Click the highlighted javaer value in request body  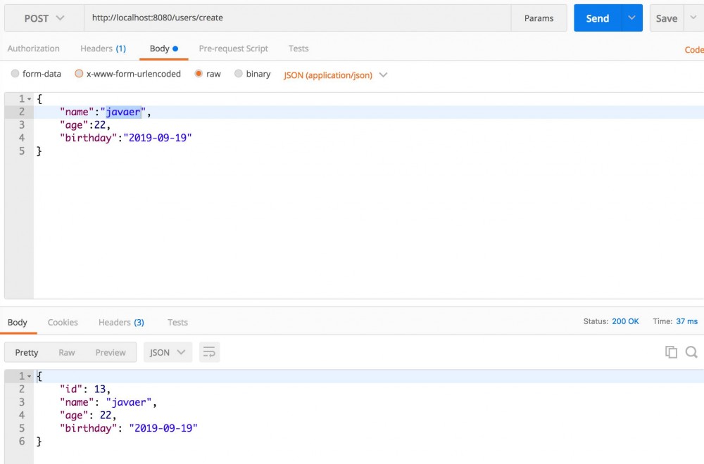[123, 112]
